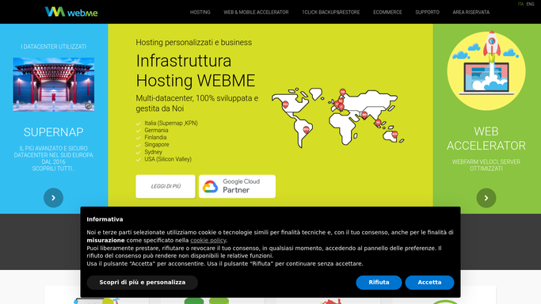The image size is (541, 304).
Task: Open the Supernap datacenter photo
Action: coord(54,85)
